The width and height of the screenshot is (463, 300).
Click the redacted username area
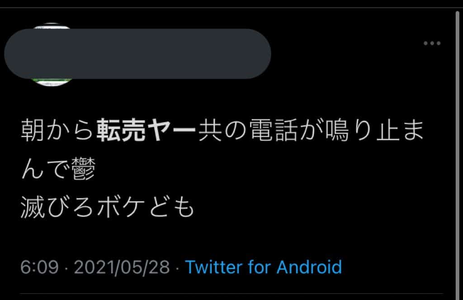(137, 54)
